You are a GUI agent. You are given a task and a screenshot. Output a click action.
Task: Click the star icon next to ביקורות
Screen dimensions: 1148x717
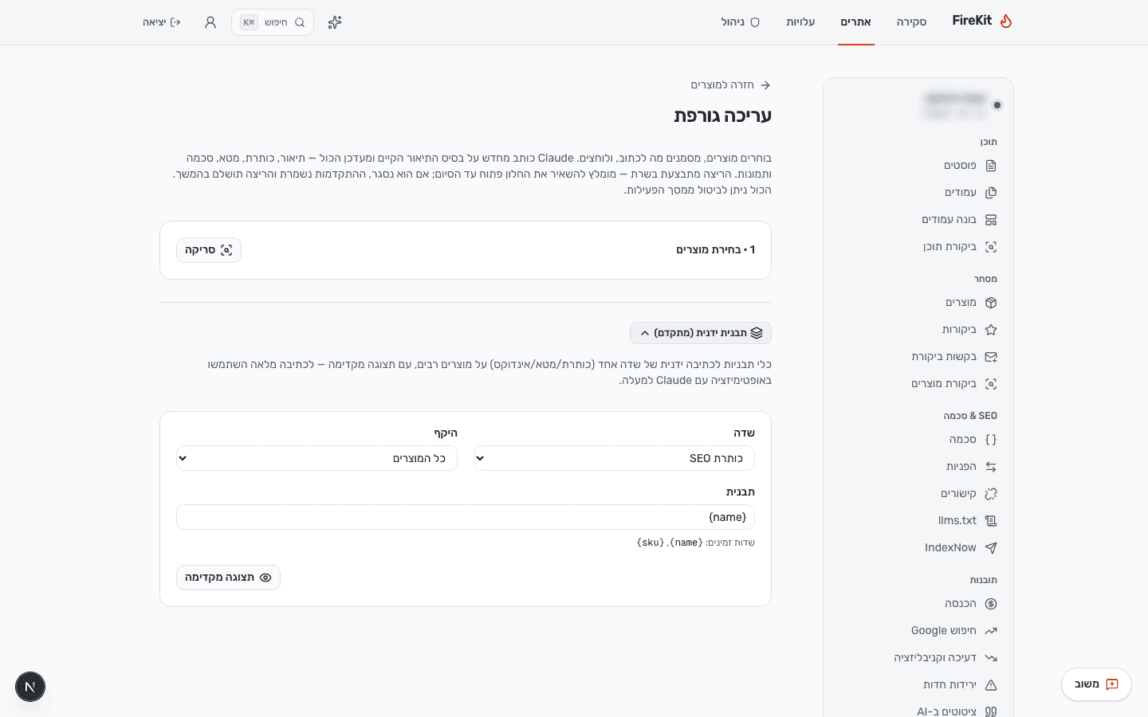click(991, 330)
